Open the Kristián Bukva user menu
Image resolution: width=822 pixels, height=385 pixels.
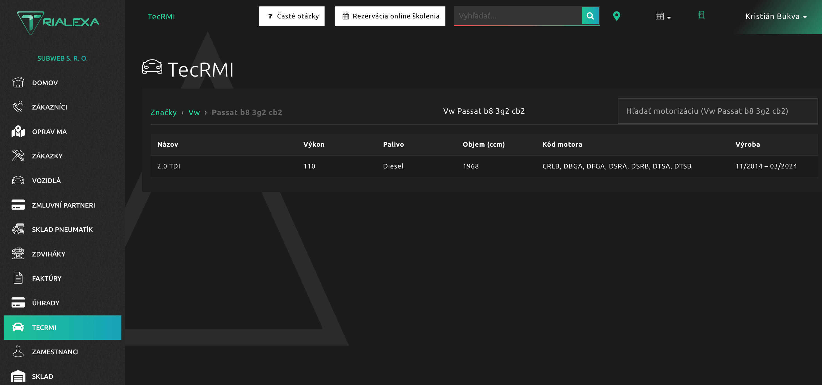click(x=776, y=16)
